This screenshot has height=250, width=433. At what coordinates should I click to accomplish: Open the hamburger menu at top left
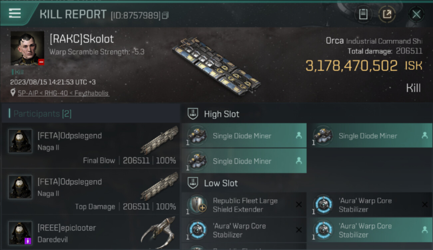click(15, 13)
